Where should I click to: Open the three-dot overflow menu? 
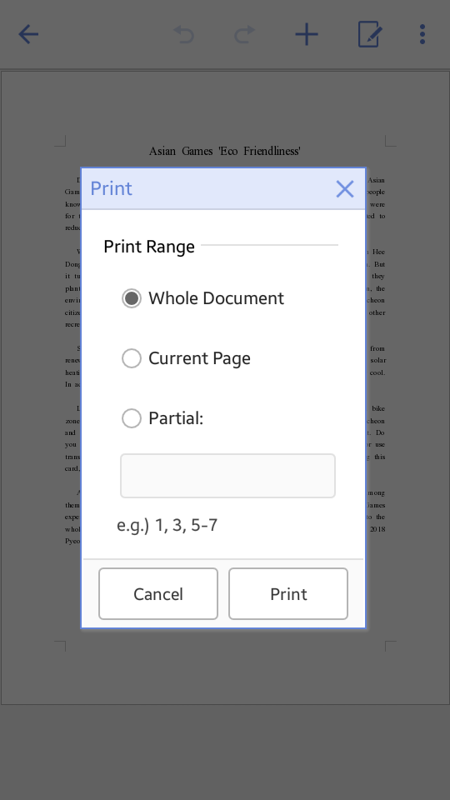tap(422, 34)
